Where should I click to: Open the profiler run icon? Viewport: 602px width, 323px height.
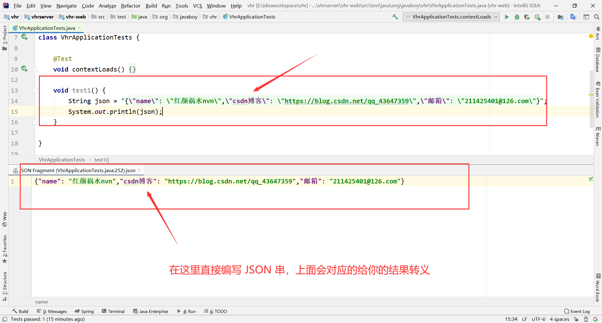click(x=537, y=17)
